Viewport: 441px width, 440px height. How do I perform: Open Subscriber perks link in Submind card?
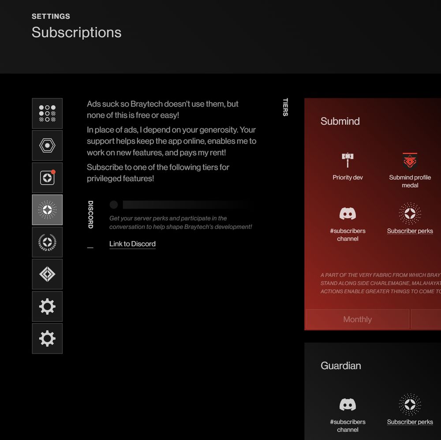tap(410, 231)
